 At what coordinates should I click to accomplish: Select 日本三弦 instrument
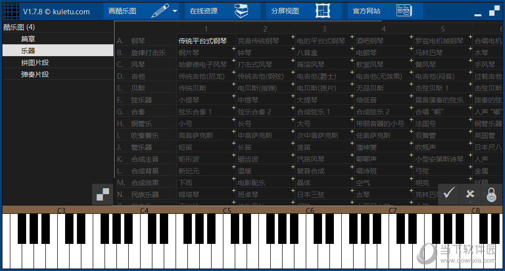[311, 195]
